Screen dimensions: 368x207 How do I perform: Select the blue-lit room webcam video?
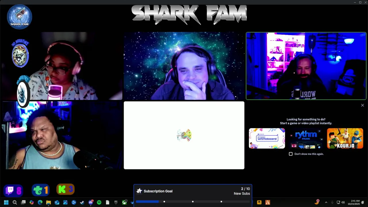[x=306, y=66]
